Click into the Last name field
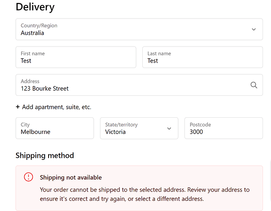 203,57
